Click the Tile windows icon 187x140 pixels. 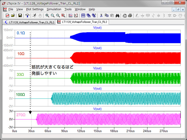(x=82, y=15)
